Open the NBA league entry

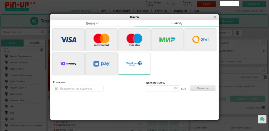[x=23, y=125]
